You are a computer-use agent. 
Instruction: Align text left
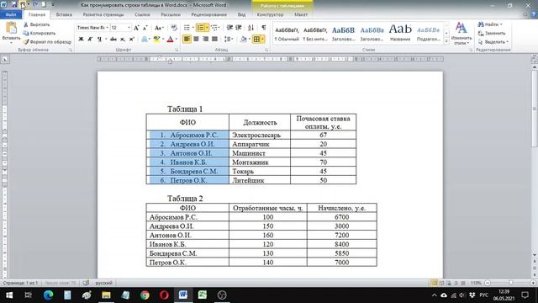point(187,39)
